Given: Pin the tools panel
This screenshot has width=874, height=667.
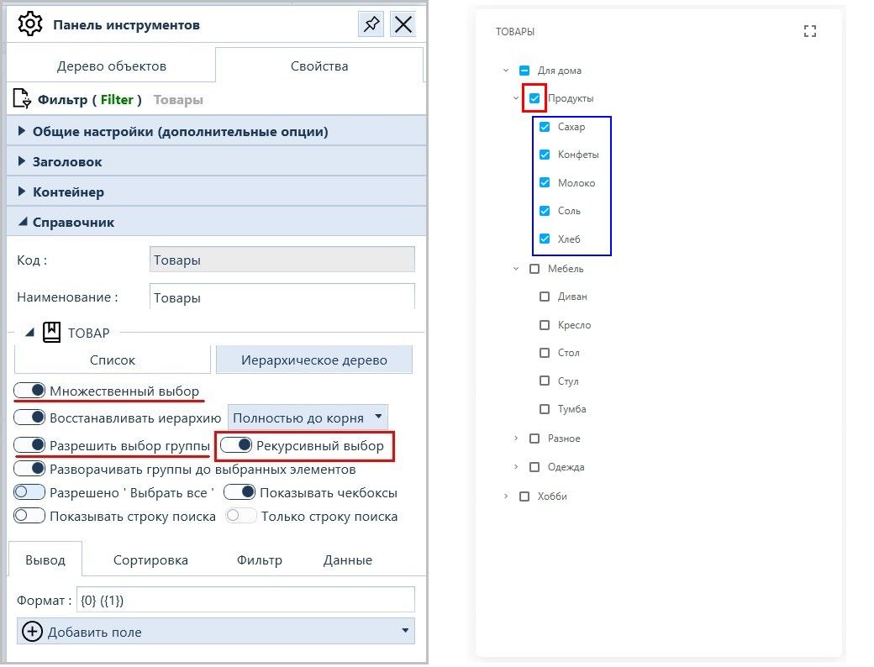Looking at the screenshot, I should [x=371, y=24].
